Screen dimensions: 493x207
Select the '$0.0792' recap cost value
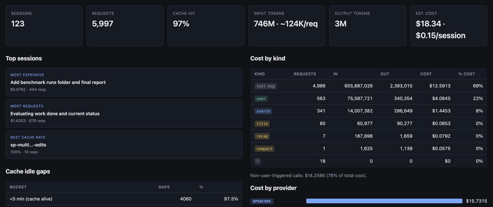[441, 137]
